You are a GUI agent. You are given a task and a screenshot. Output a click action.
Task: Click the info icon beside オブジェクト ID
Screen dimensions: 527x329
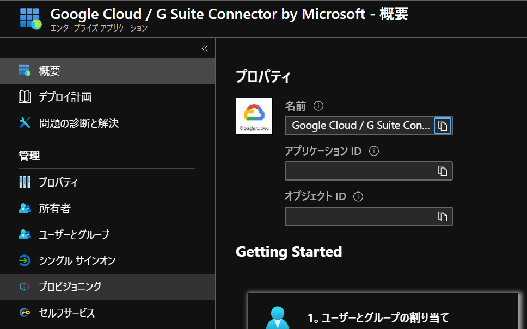[358, 196]
